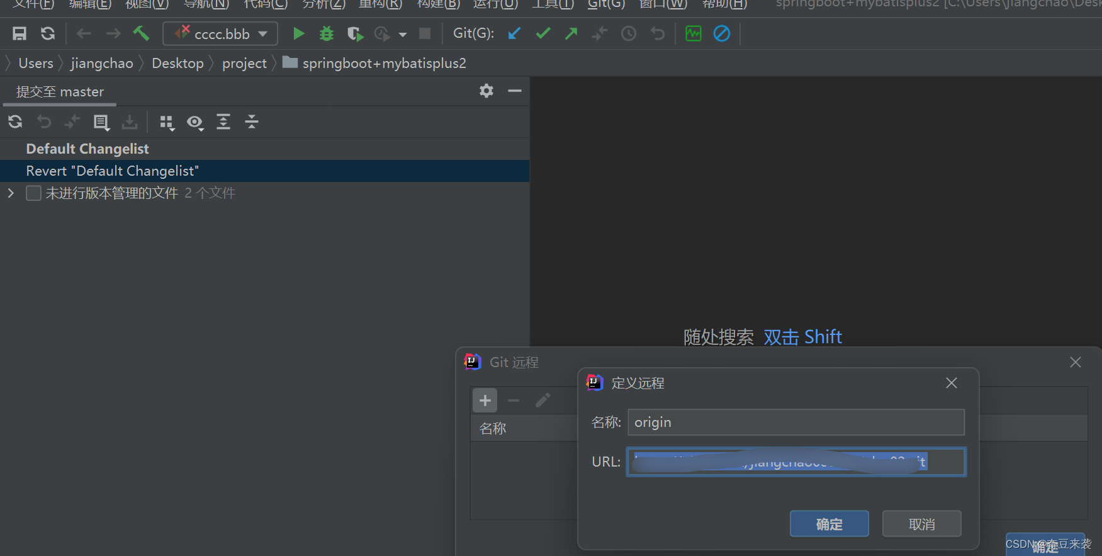The height and width of the screenshot is (556, 1102).
Task: Click the jiangchao breadcrumb
Action: pyautogui.click(x=102, y=63)
